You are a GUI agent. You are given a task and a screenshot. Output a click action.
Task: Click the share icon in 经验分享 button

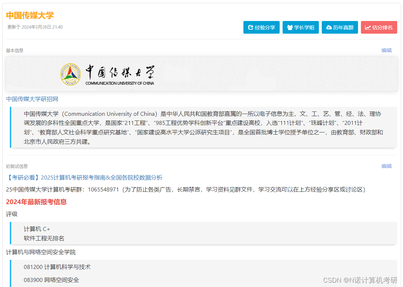tap(251, 28)
